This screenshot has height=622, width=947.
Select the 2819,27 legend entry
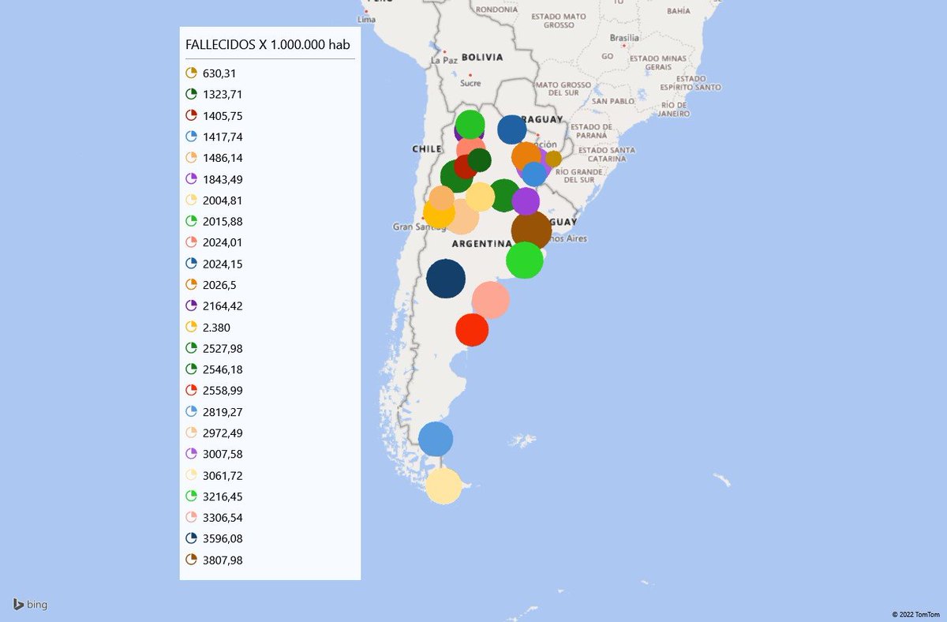click(x=214, y=412)
